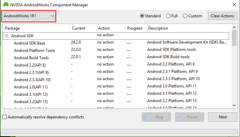This screenshot has width=240, height=137.
Task: Click the overall progress bar at bottom
Action: coord(120,131)
